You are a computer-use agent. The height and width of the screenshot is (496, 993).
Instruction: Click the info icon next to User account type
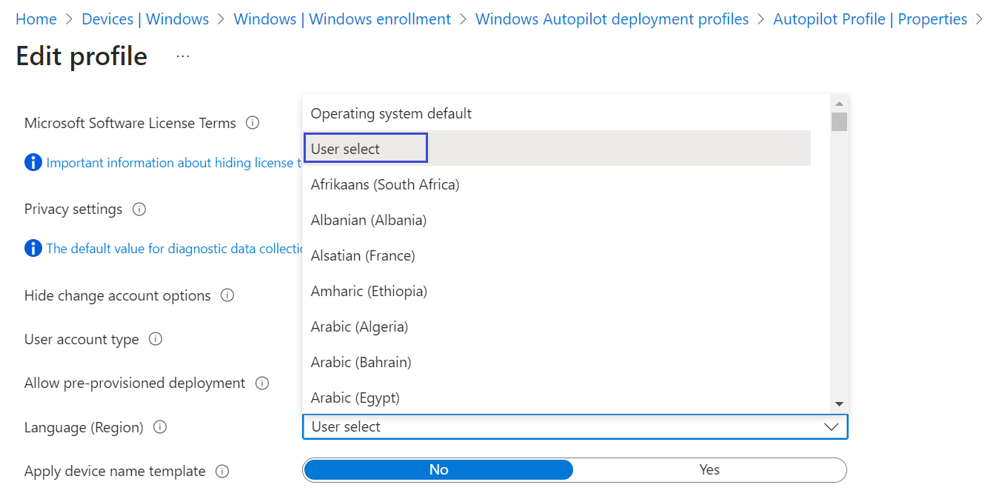tap(155, 340)
